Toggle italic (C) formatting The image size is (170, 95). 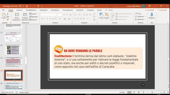45,19
